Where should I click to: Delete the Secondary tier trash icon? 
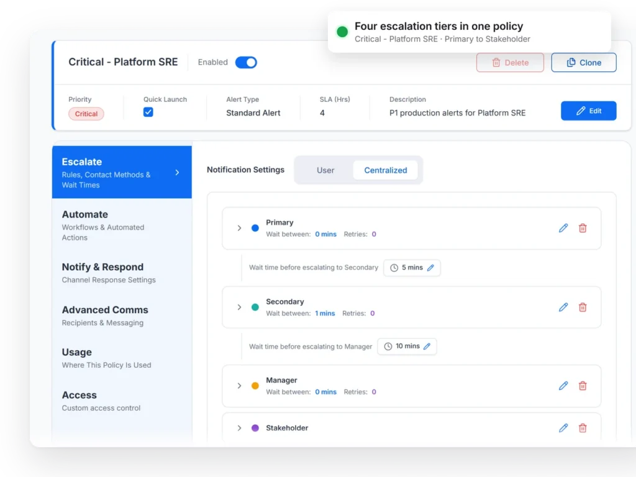(583, 307)
